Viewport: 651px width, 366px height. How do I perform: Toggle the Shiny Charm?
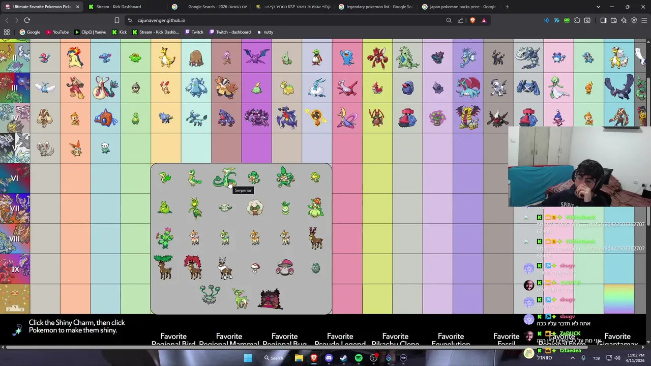(17, 330)
